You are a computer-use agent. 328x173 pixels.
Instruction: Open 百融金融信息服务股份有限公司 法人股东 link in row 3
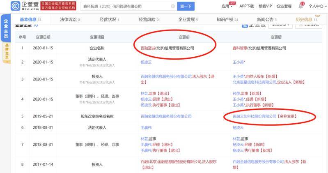(x=177, y=79)
